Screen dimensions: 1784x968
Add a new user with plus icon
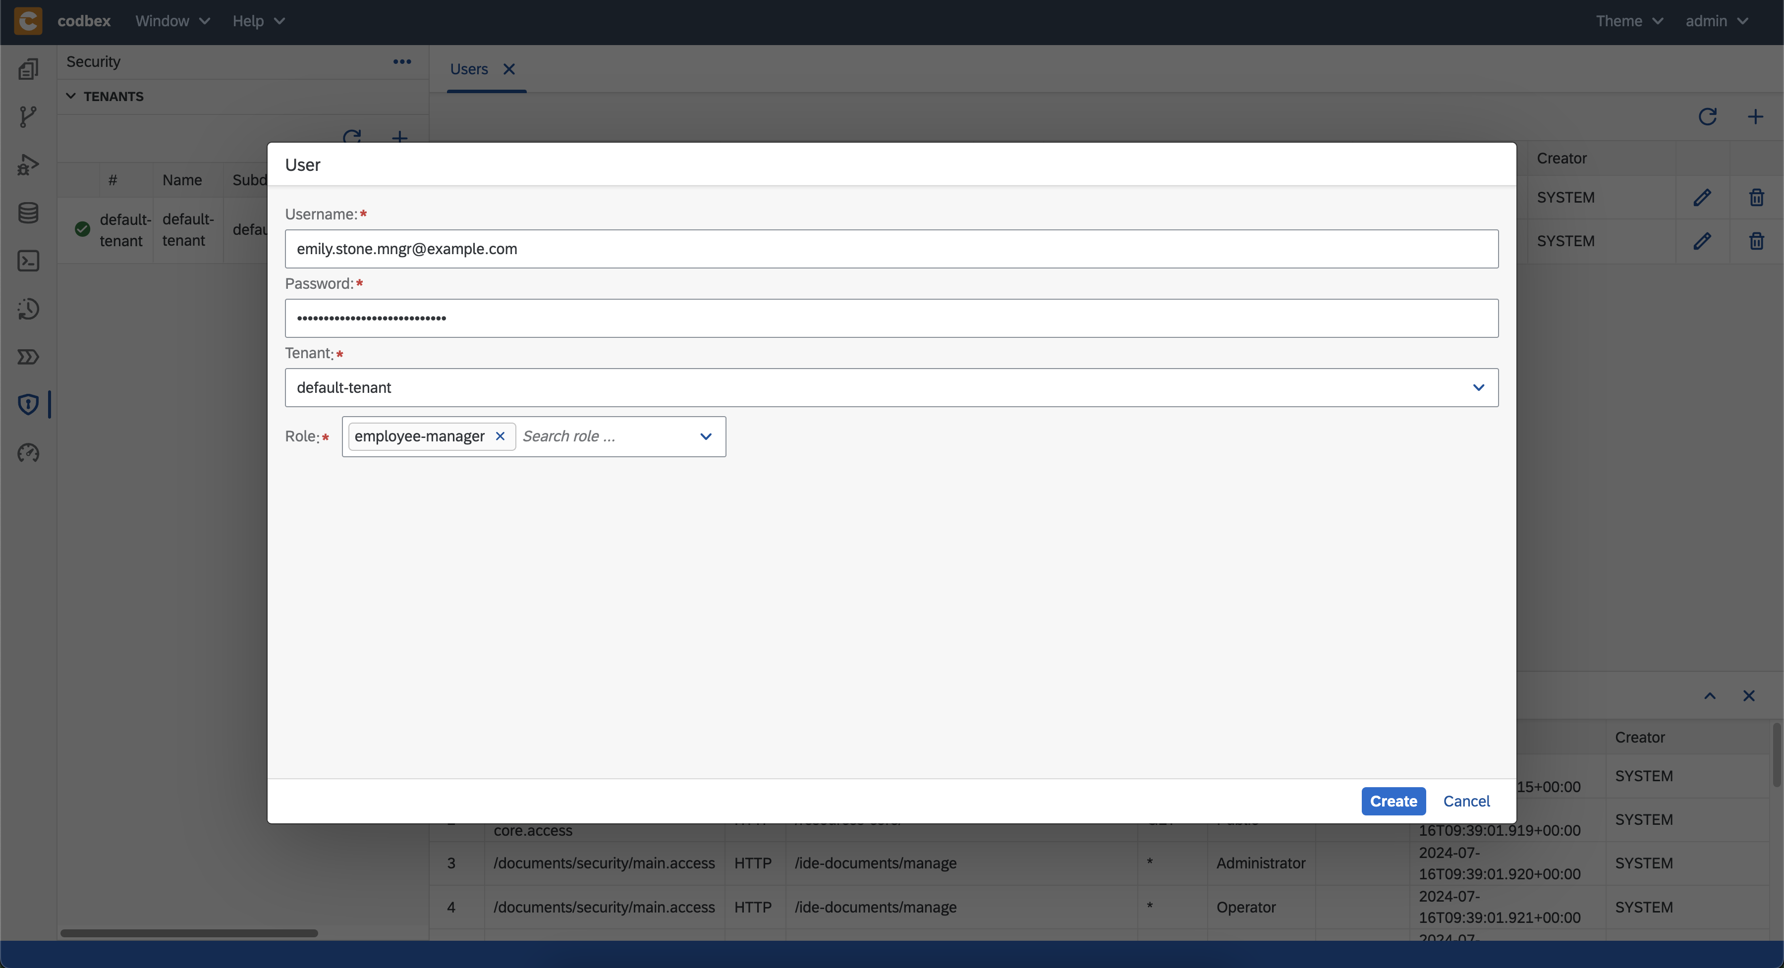(x=1755, y=116)
